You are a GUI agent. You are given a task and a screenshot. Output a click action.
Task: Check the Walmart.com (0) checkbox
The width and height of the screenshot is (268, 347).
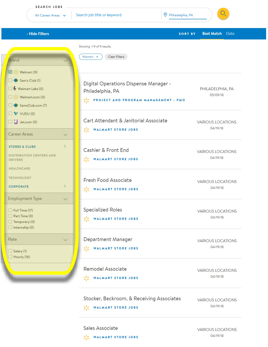(10, 97)
